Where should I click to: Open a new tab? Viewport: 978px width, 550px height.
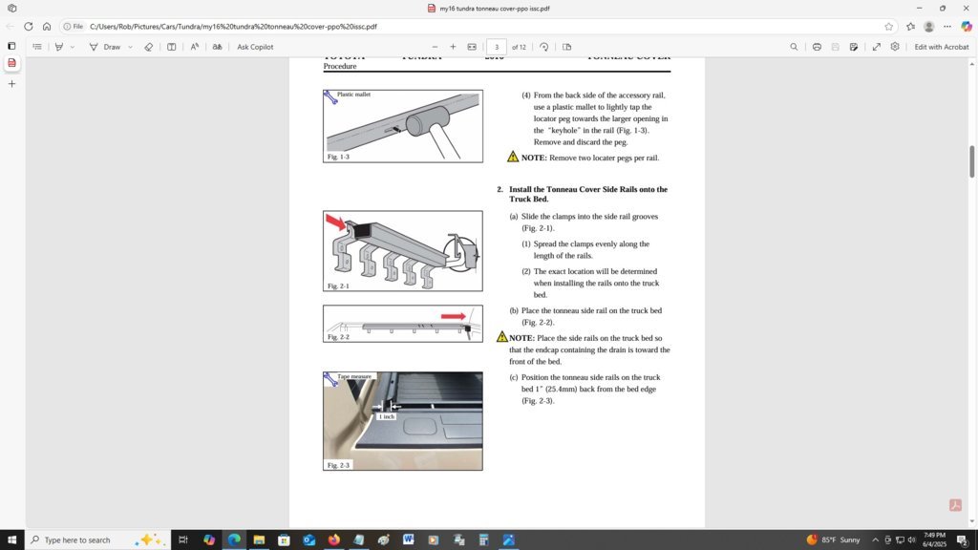tap(11, 84)
